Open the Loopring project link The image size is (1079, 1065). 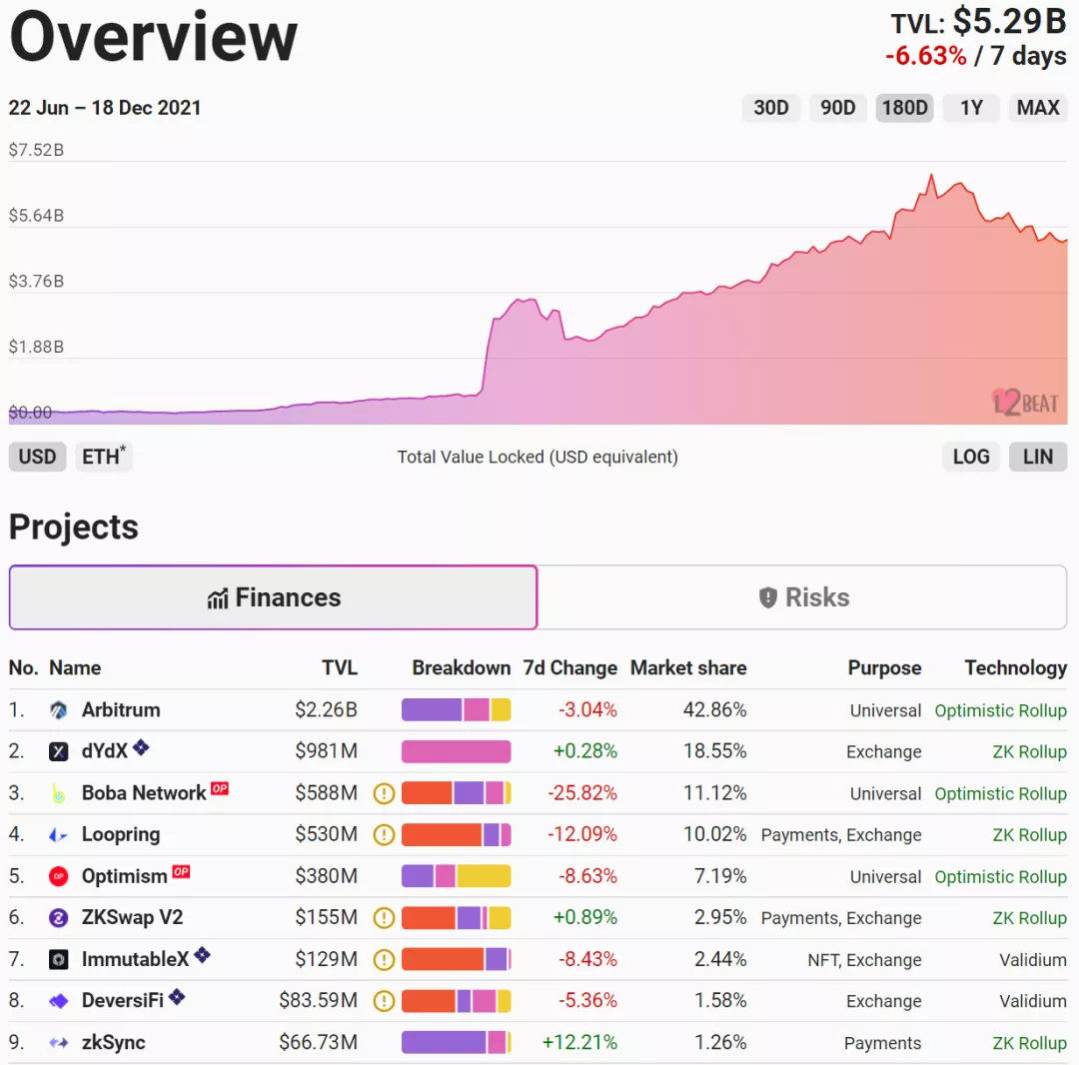coord(121,834)
